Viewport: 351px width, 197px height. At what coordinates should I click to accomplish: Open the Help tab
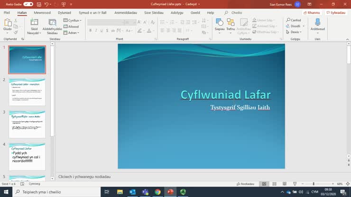tap(211, 13)
